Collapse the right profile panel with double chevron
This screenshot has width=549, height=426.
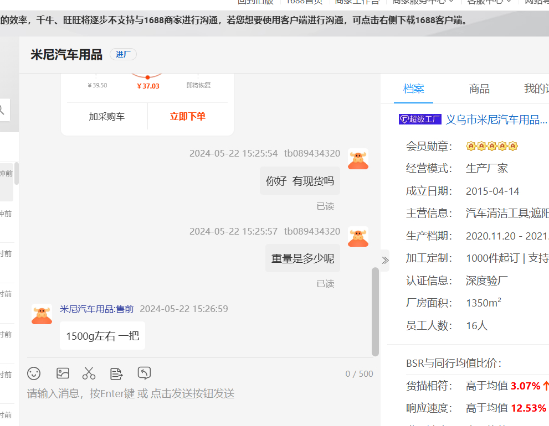tap(385, 260)
